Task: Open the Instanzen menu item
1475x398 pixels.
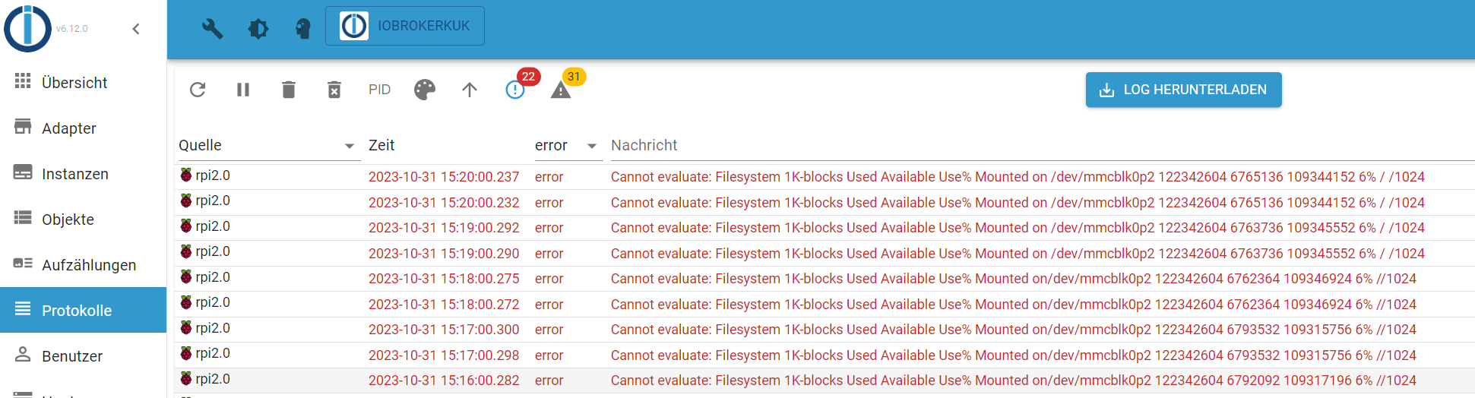Action: point(83,173)
